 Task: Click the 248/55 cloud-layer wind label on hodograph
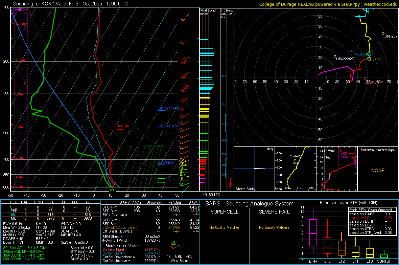tap(376, 60)
